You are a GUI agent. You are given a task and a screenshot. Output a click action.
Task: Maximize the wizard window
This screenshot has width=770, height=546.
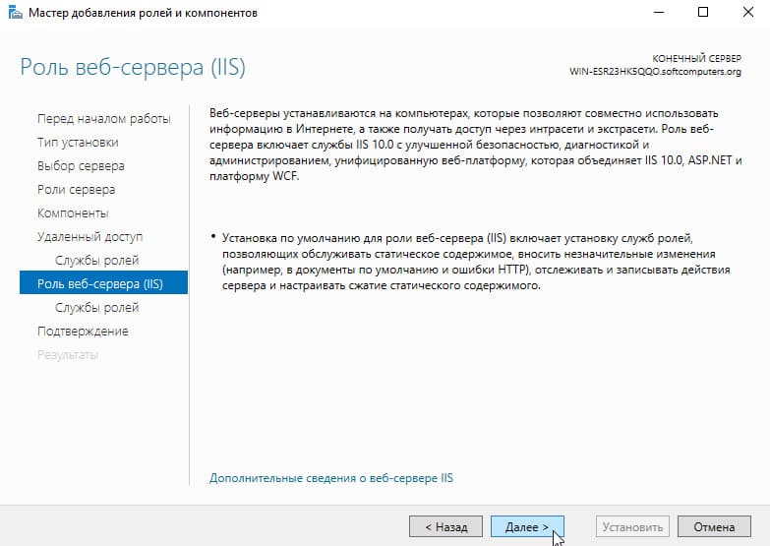703,12
